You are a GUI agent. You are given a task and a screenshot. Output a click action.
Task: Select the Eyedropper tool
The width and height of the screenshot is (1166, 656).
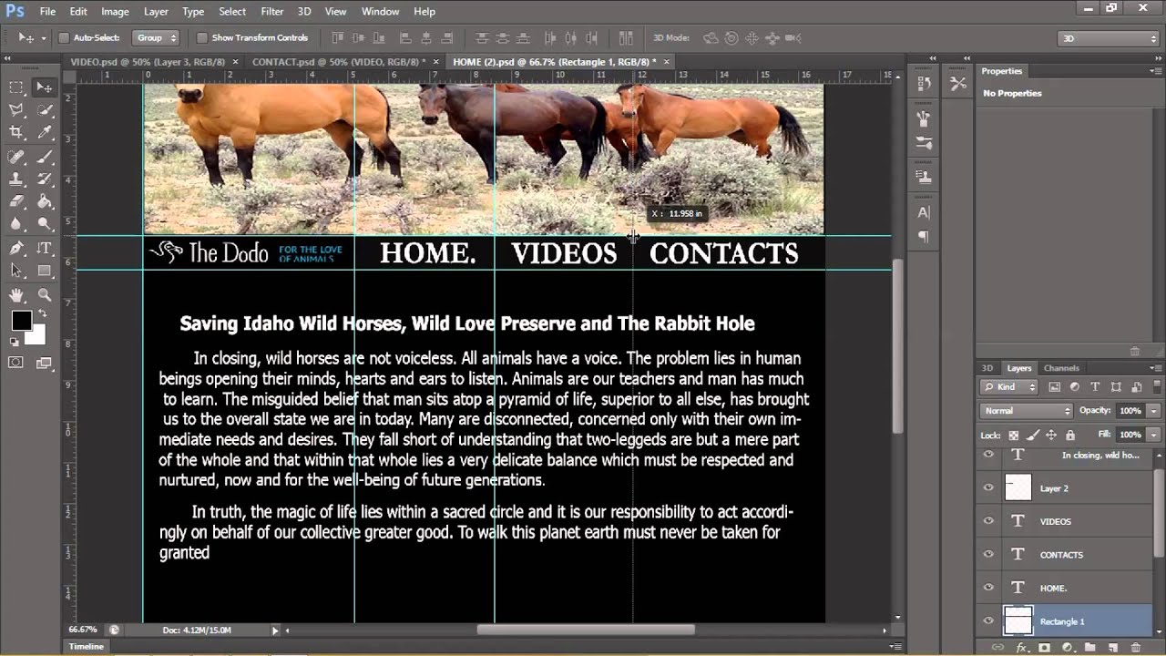point(44,132)
